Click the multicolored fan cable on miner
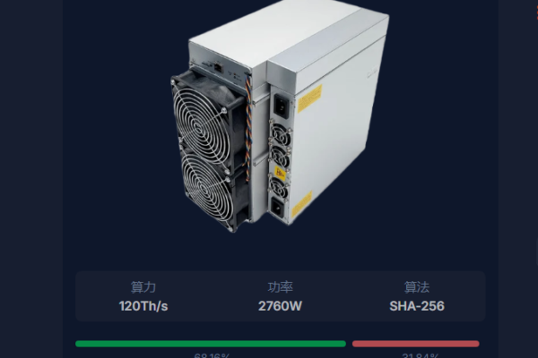538x358 pixels. 248,127
